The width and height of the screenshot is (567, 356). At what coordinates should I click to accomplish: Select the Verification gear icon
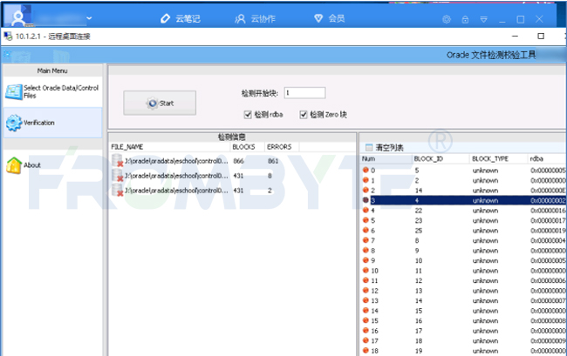[14, 123]
